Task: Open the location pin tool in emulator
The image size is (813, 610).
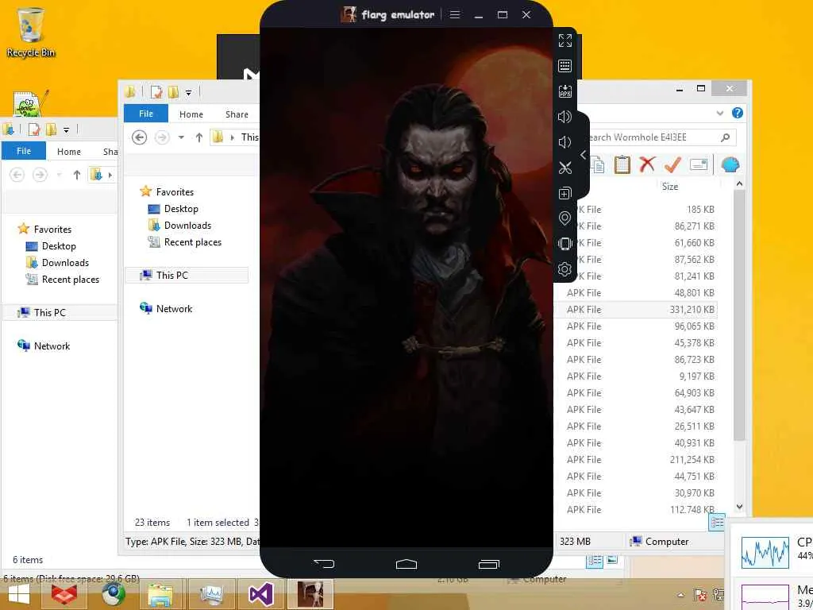Action: (x=564, y=218)
